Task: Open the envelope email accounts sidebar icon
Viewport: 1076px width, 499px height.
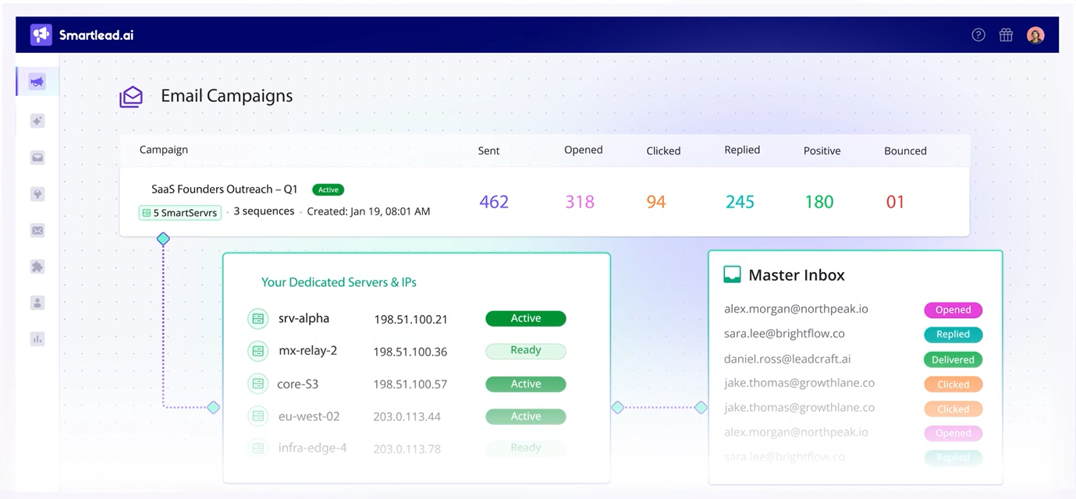Action: tap(37, 230)
